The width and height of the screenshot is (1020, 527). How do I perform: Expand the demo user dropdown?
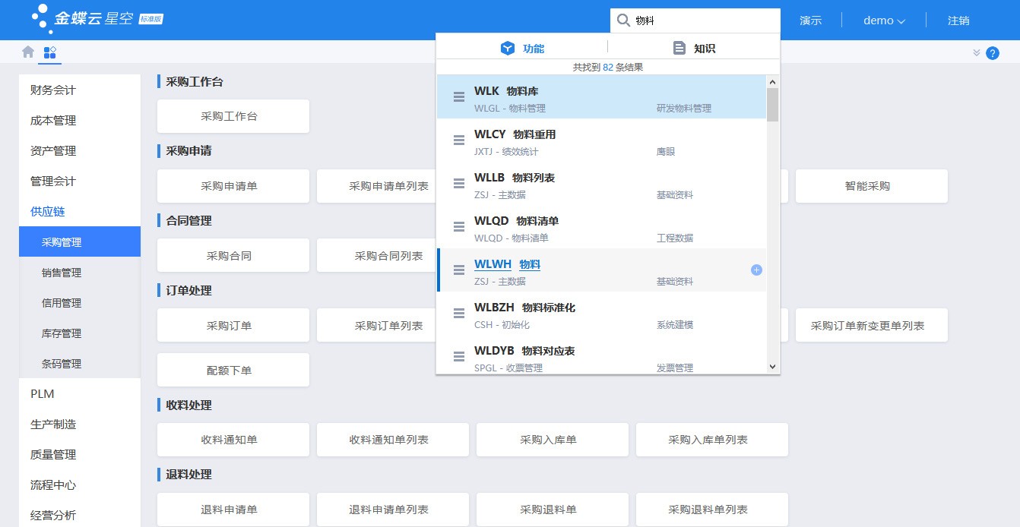tap(884, 21)
